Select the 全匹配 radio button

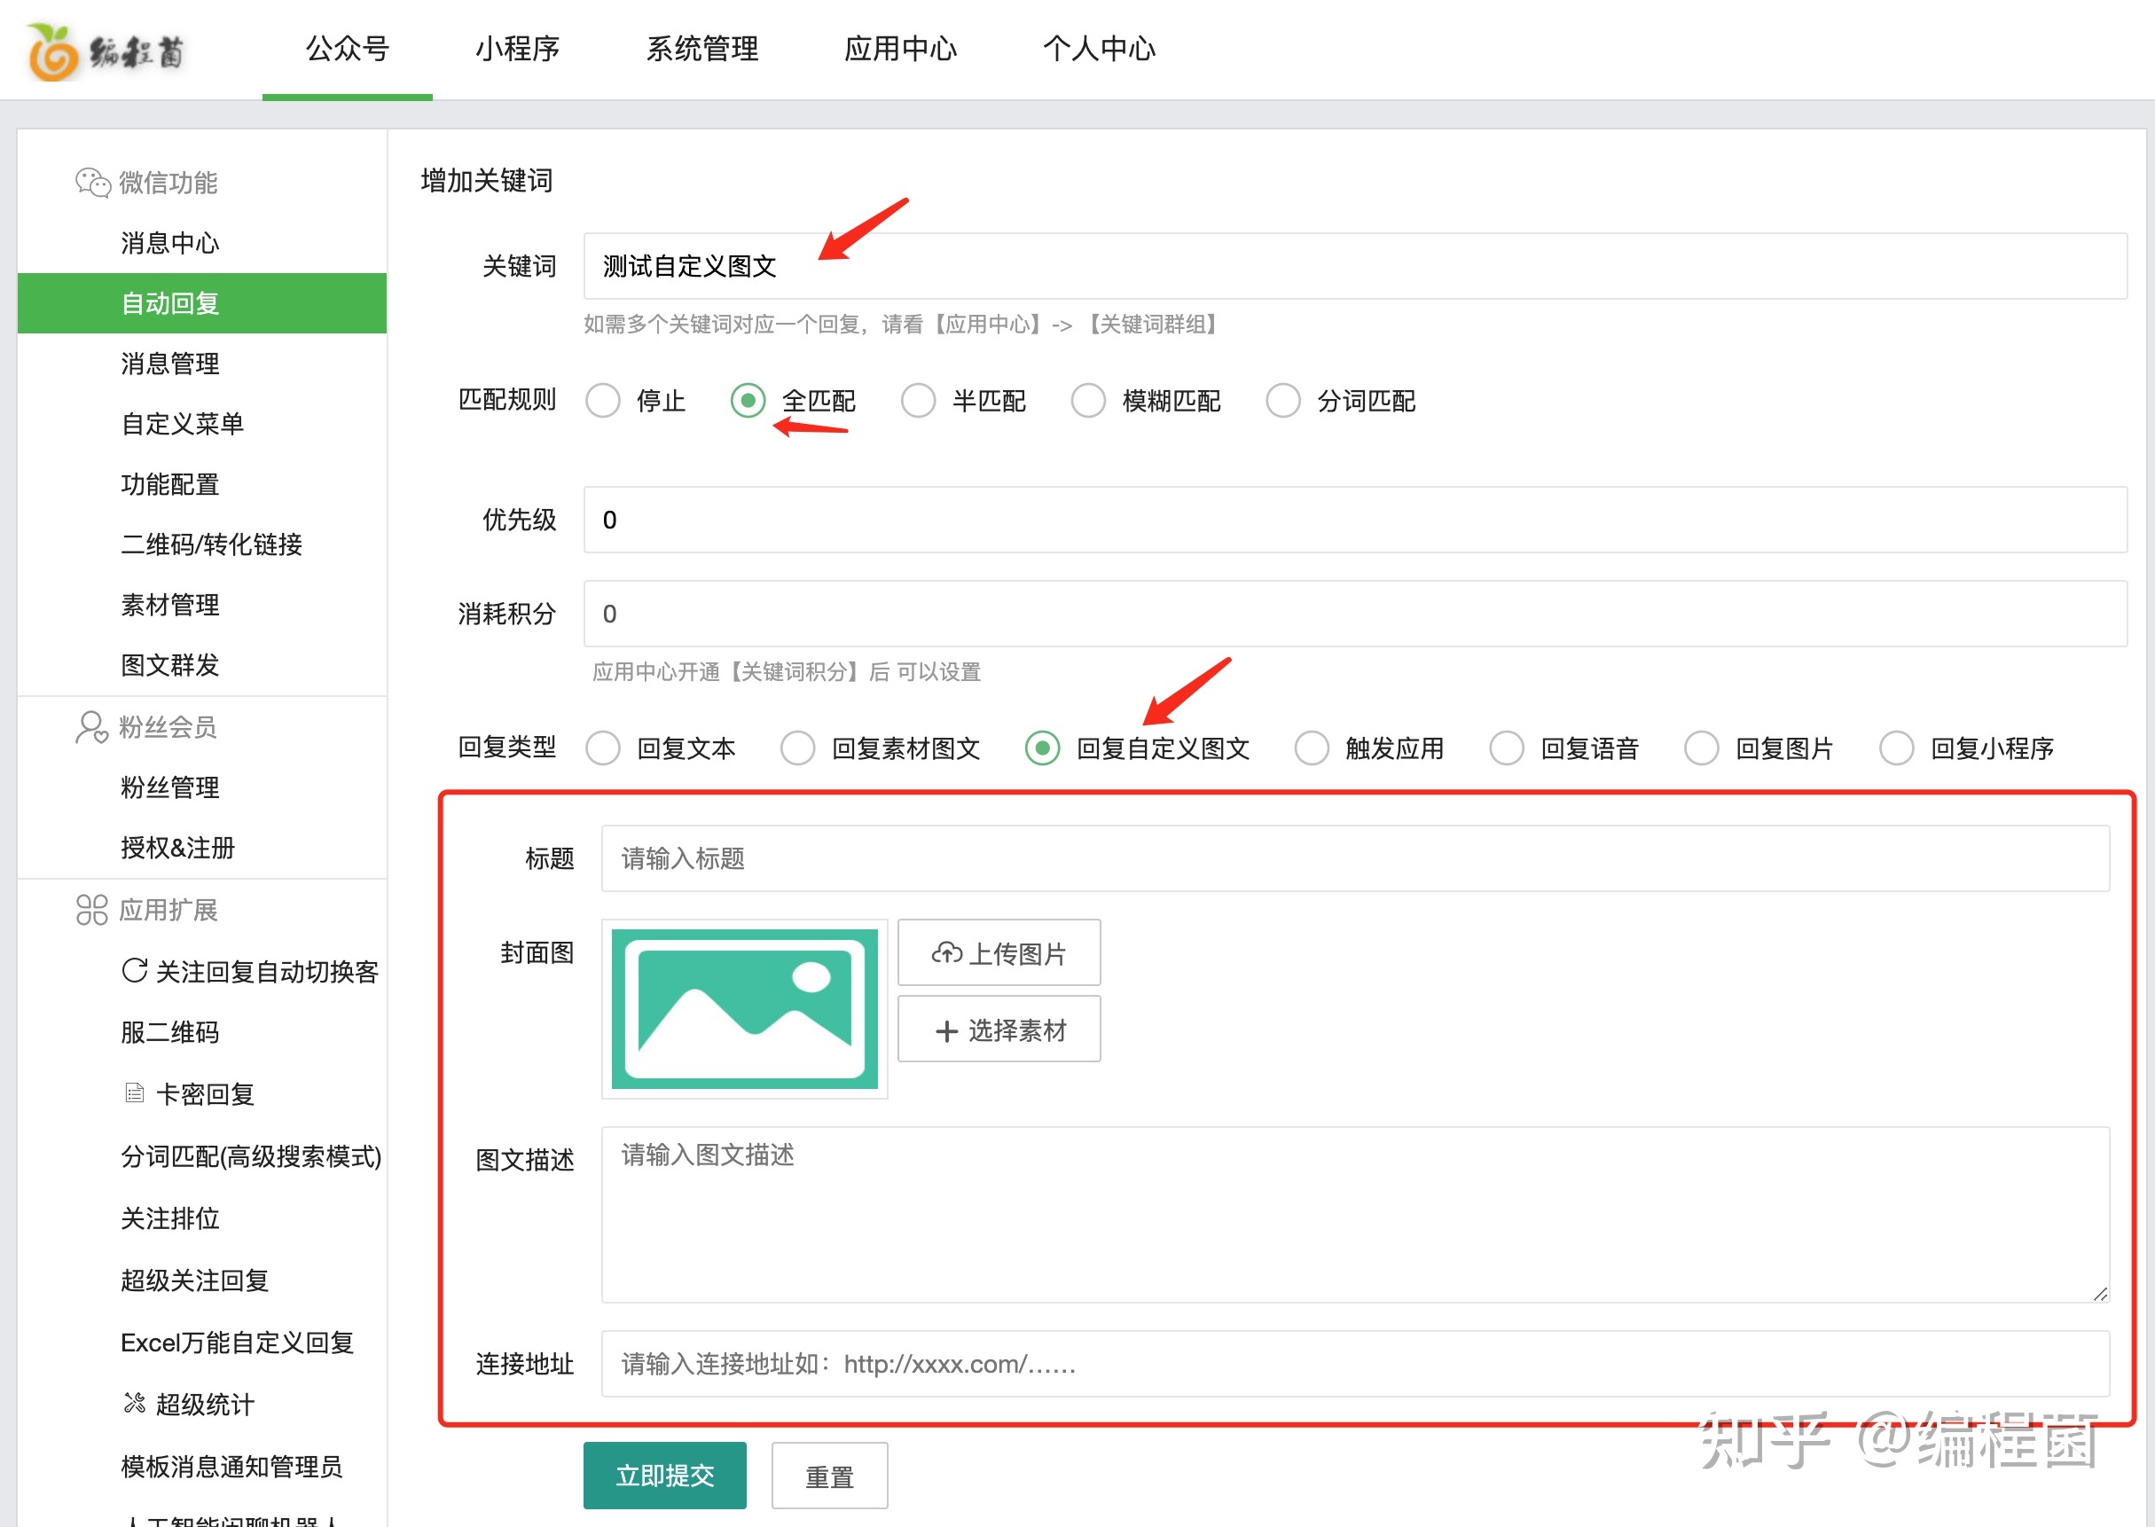click(x=748, y=401)
